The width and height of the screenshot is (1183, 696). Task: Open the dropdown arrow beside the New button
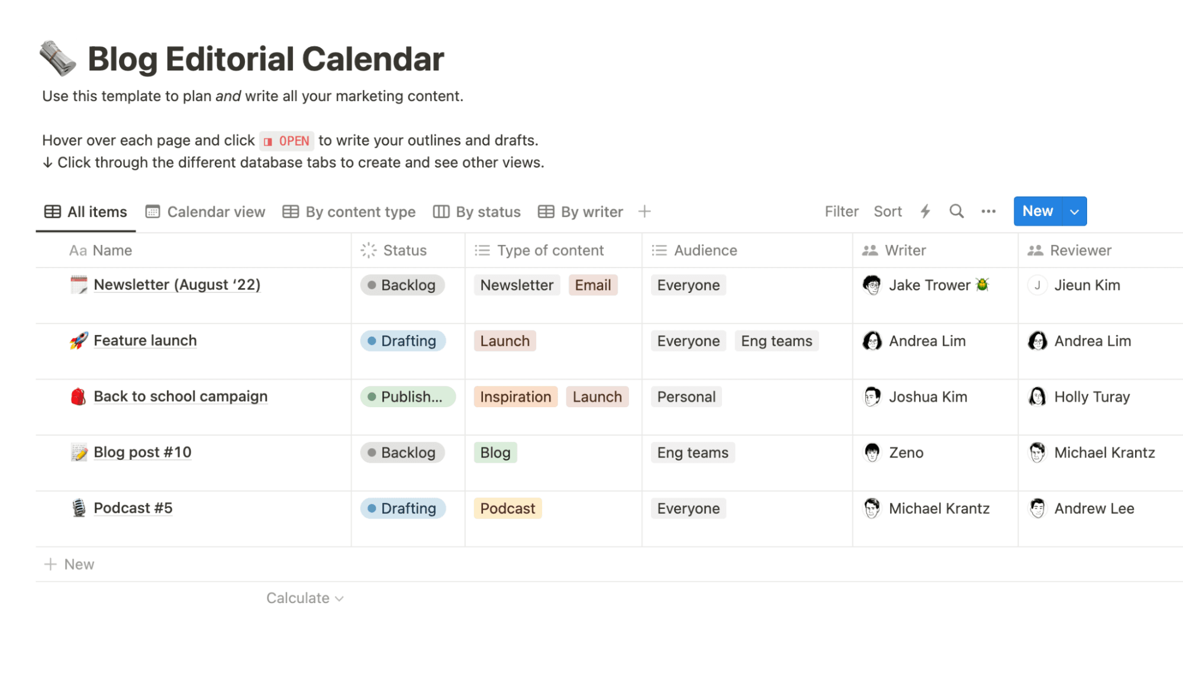pos(1075,211)
